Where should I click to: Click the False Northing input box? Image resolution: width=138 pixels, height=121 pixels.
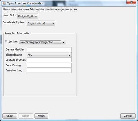[49, 70]
